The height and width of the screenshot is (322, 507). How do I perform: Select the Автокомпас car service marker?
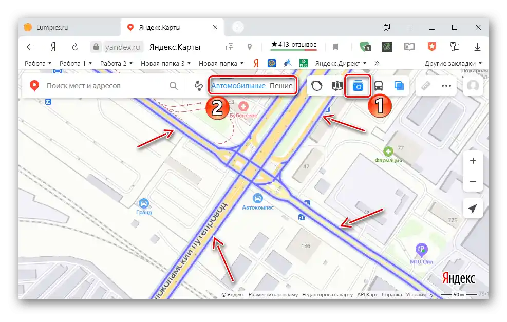coord(257,198)
